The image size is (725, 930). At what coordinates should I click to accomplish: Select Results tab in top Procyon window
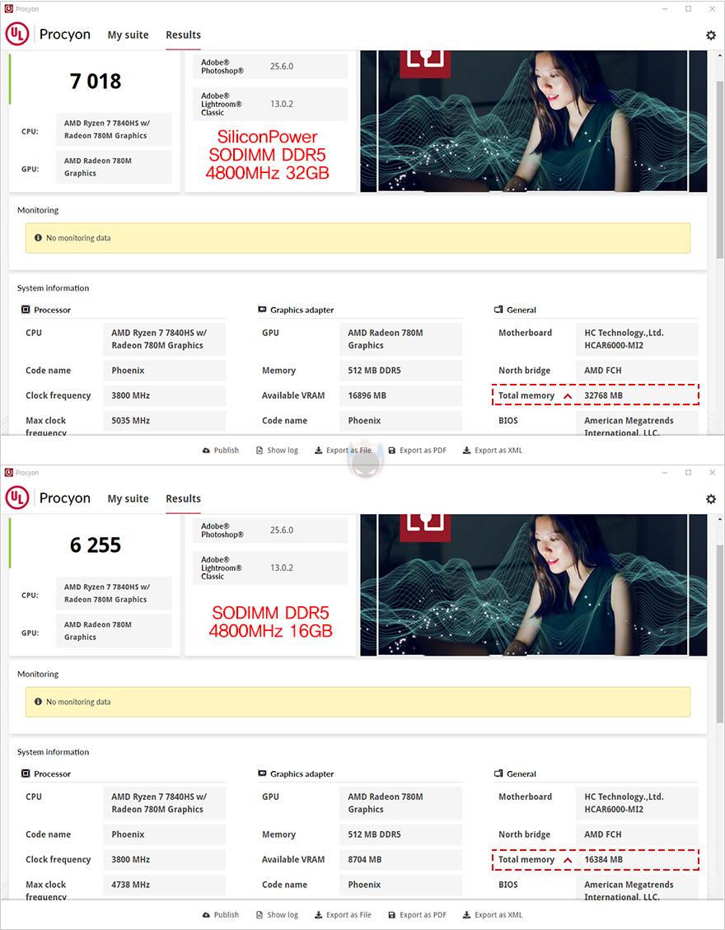coord(184,35)
